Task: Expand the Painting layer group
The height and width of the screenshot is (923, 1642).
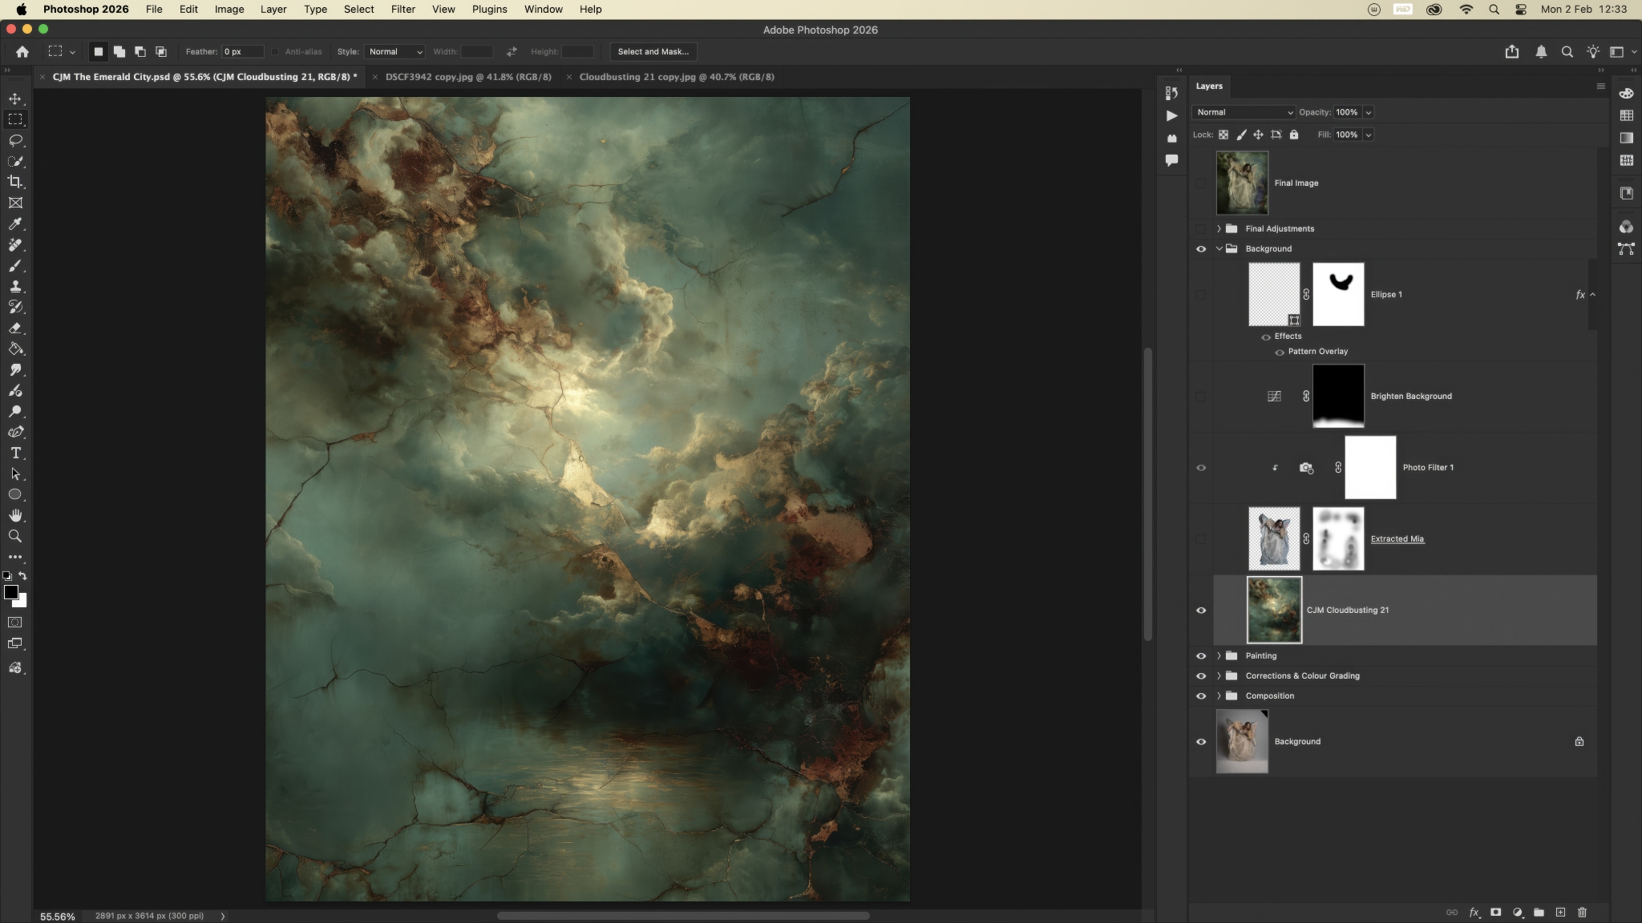Action: 1219,655
